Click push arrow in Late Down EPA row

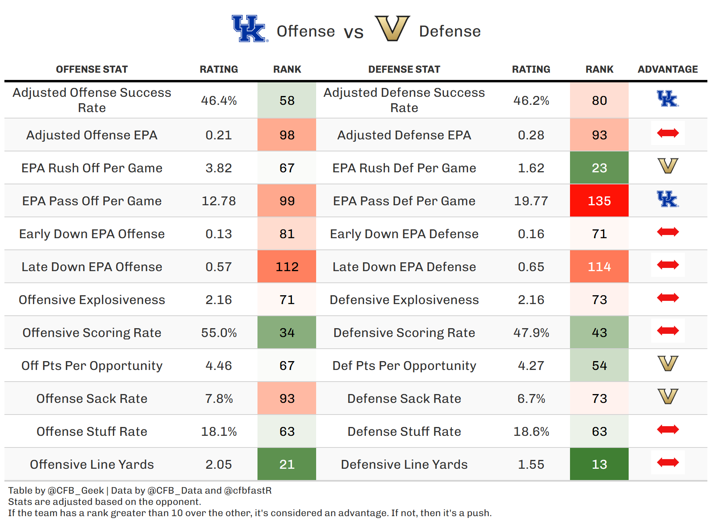668,265
